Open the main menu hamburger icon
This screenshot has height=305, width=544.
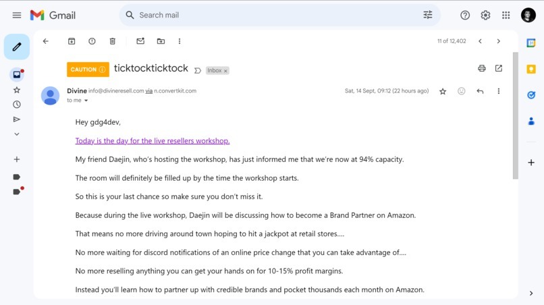(17, 16)
